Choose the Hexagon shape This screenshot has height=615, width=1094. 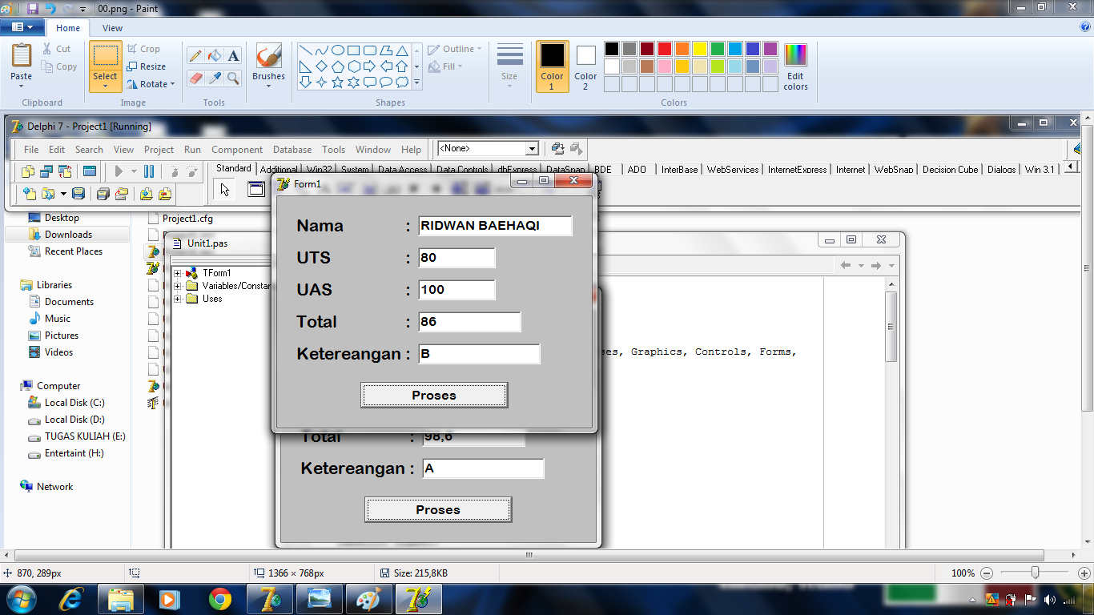[x=353, y=66]
